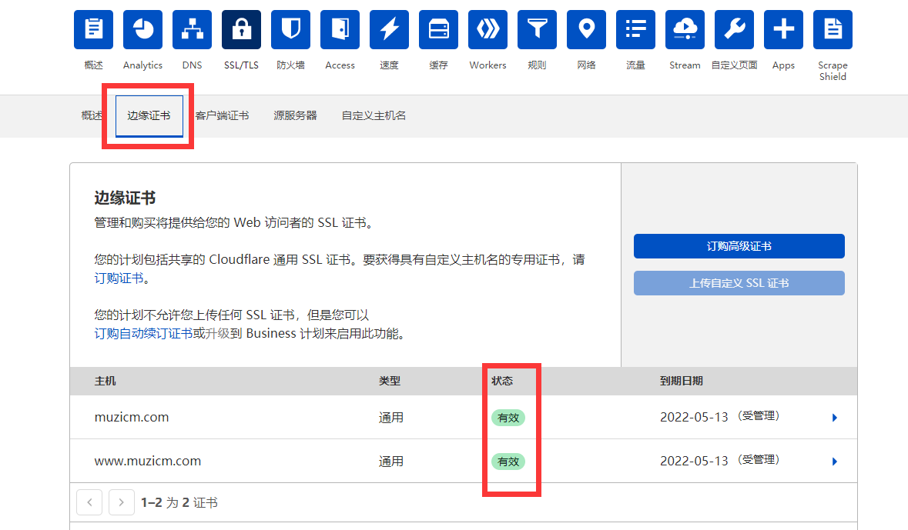Follow the 订购证书 link
908x530 pixels.
coord(119,278)
